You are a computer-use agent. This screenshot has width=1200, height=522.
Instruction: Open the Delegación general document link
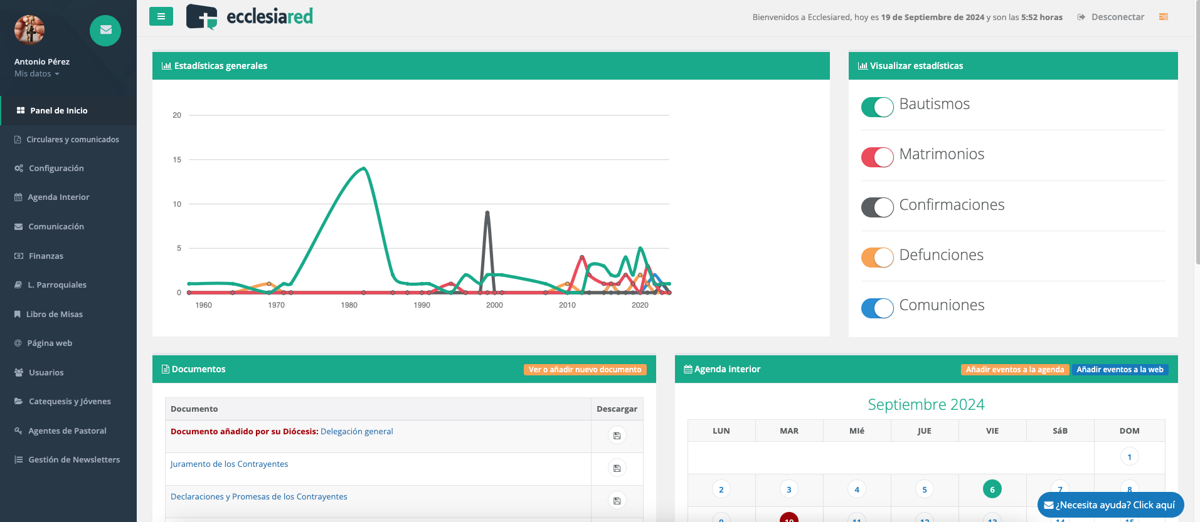[x=356, y=431]
